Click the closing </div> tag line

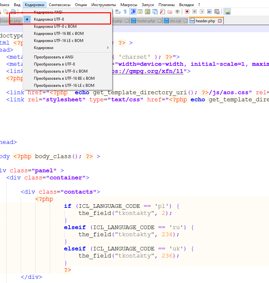click(31, 277)
